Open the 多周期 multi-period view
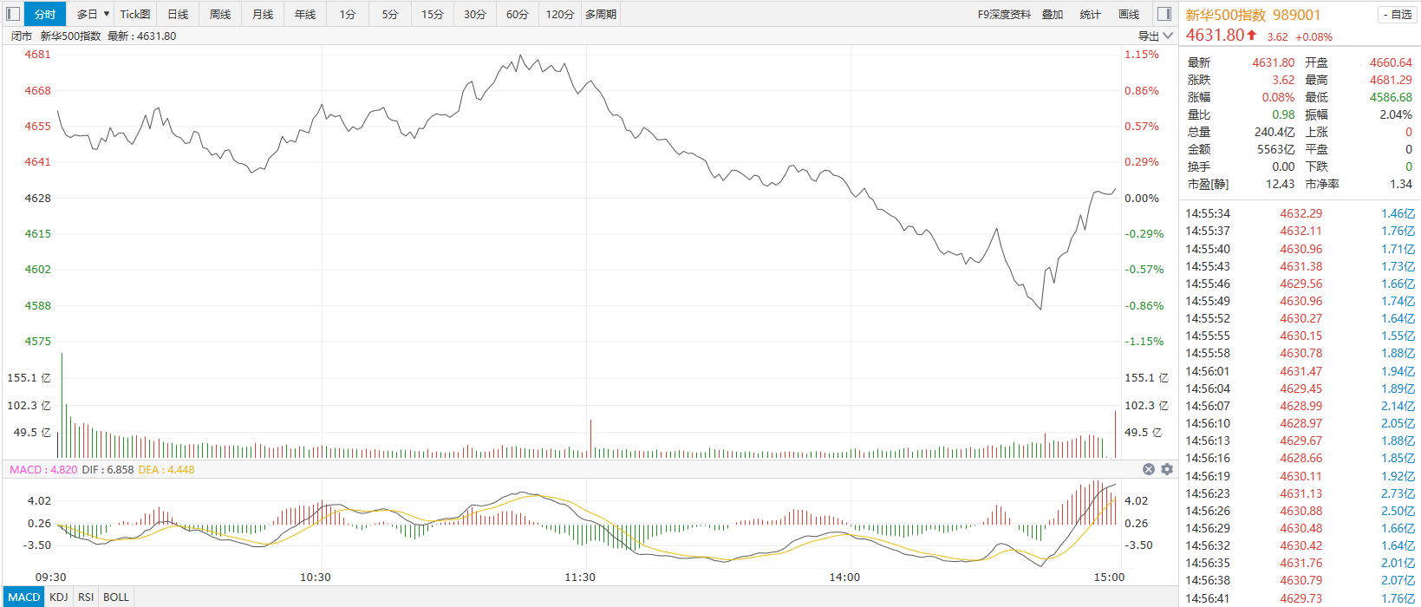The width and height of the screenshot is (1421, 607). tap(601, 14)
